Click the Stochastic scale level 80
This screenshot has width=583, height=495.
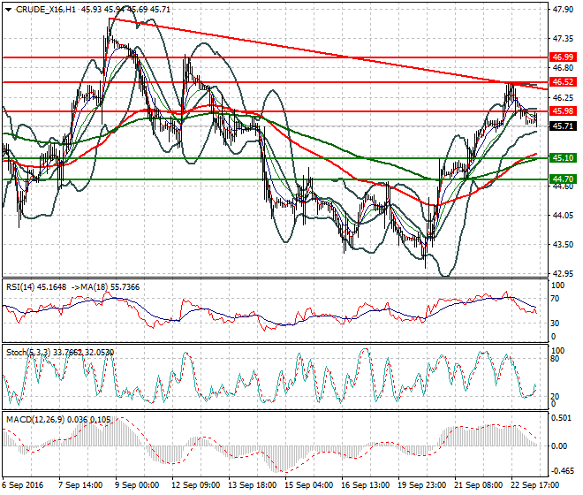click(x=555, y=359)
